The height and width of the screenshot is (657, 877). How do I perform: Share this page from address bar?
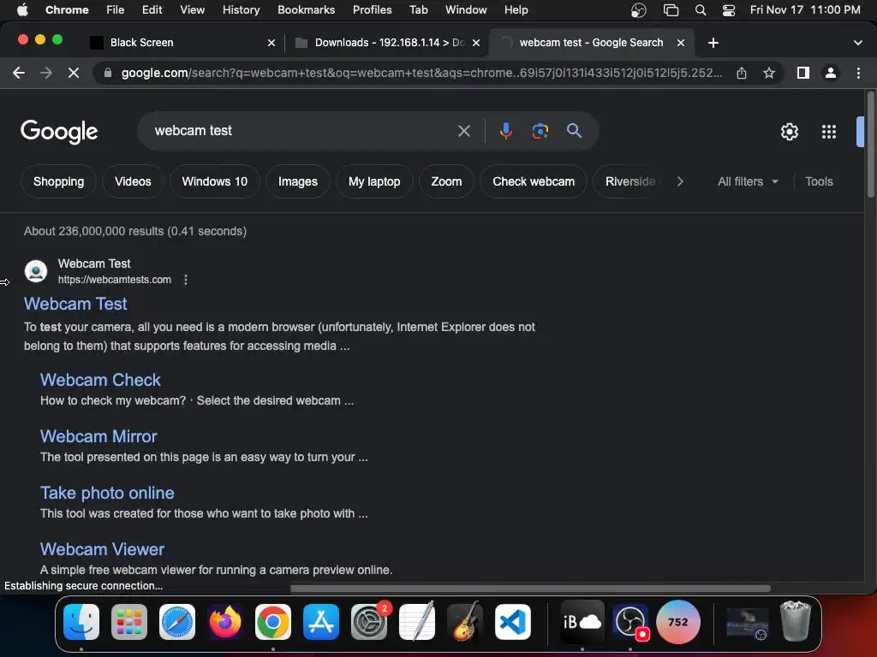[x=742, y=73]
